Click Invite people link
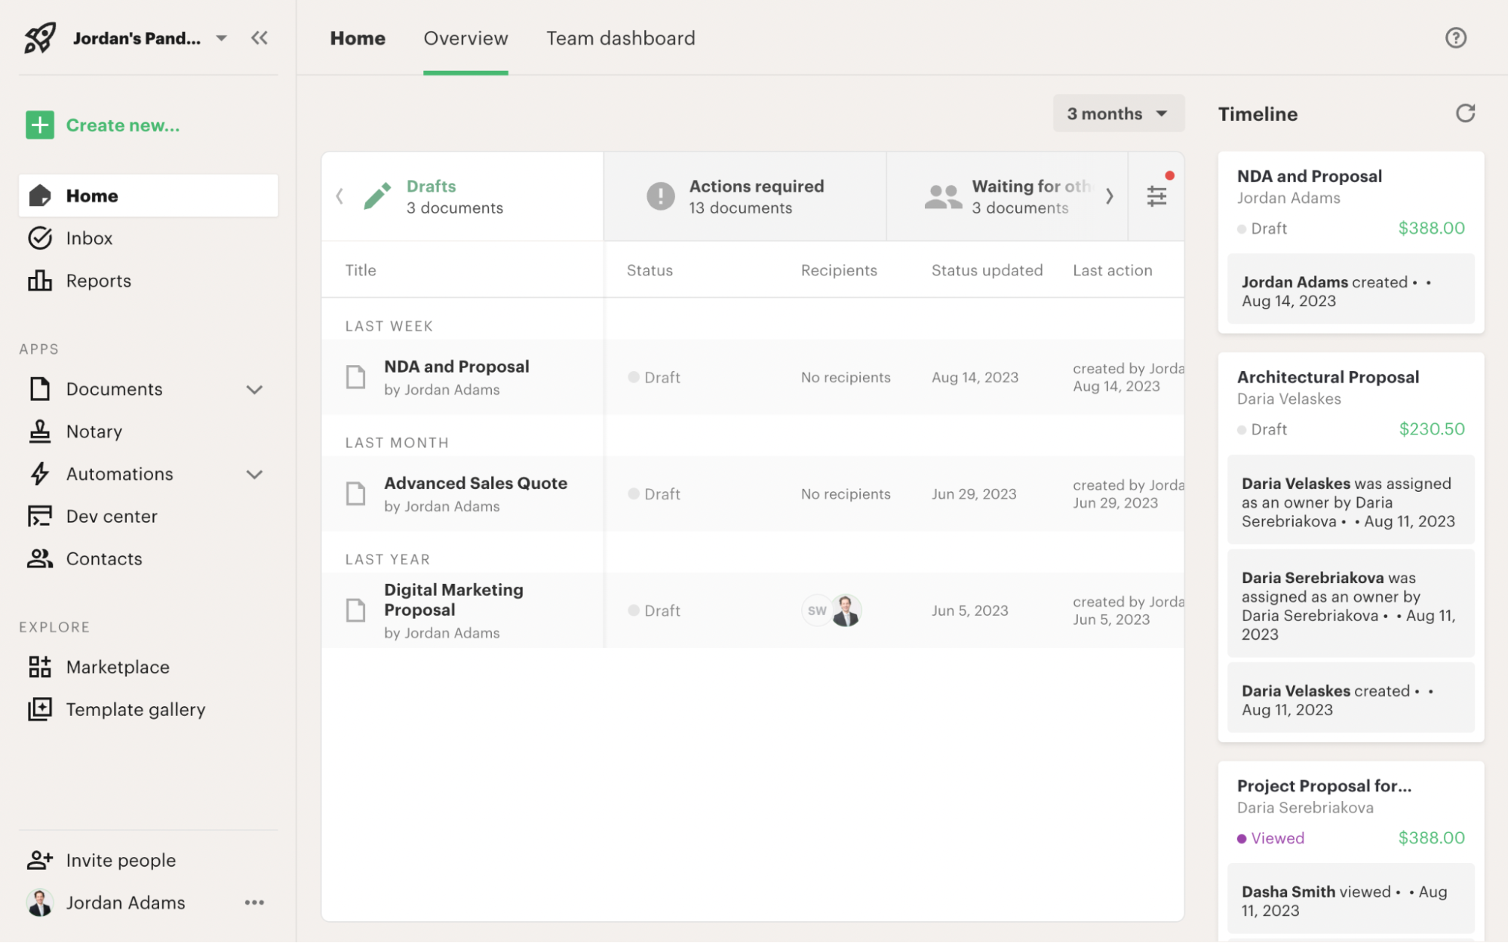Viewport: 1508px width, 943px height. coord(121,860)
